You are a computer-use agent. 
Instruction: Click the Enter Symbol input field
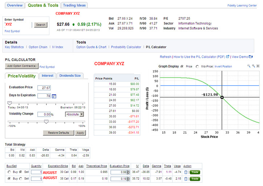pyautogui.click(x=18, y=25)
